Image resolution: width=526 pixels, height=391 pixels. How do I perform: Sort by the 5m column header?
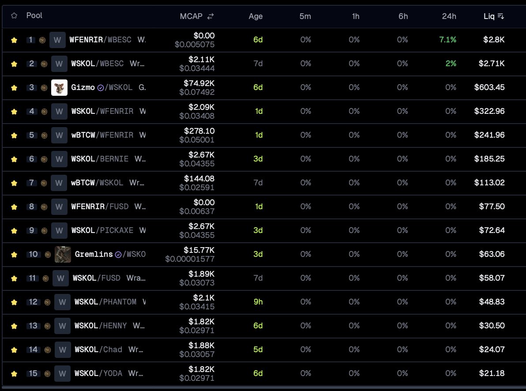(305, 16)
